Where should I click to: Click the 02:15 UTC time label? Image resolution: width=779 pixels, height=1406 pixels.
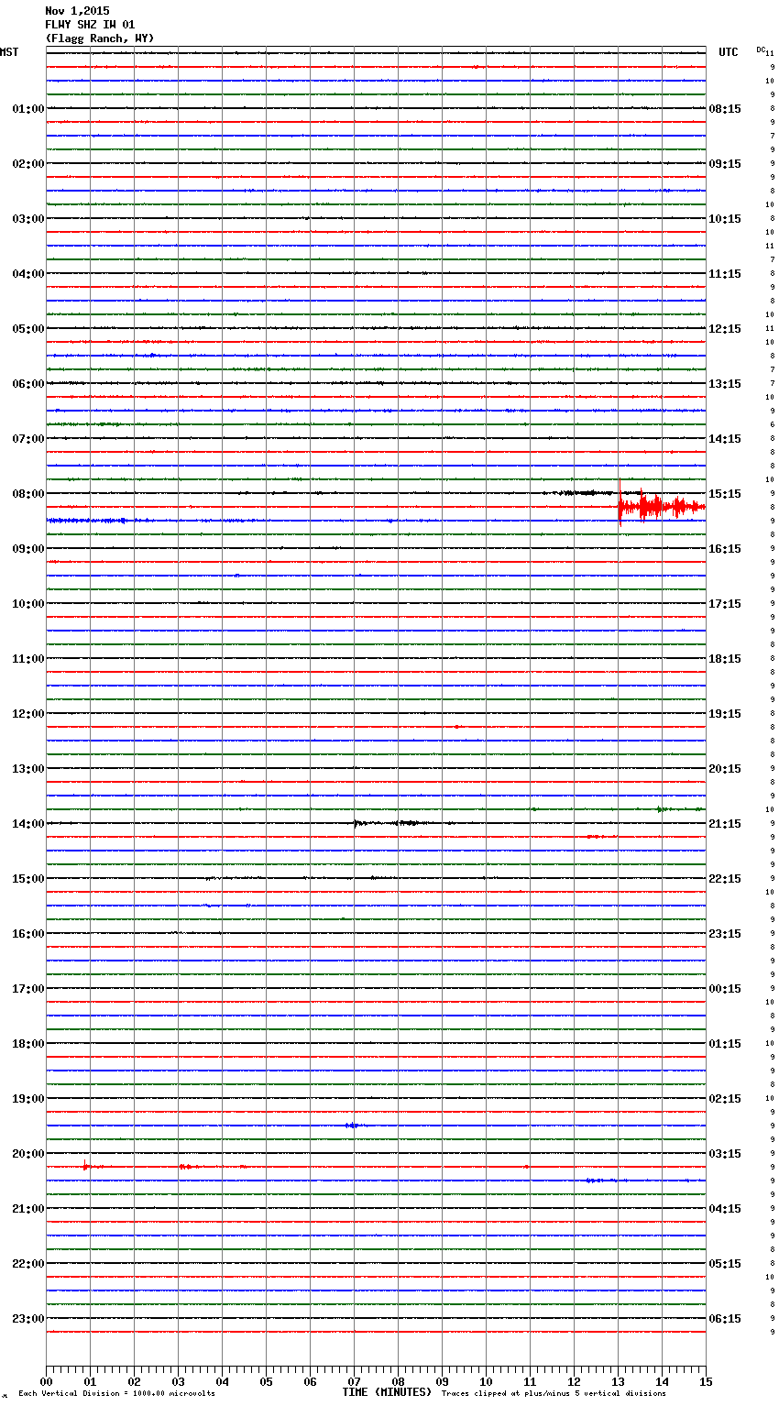coord(725,1099)
